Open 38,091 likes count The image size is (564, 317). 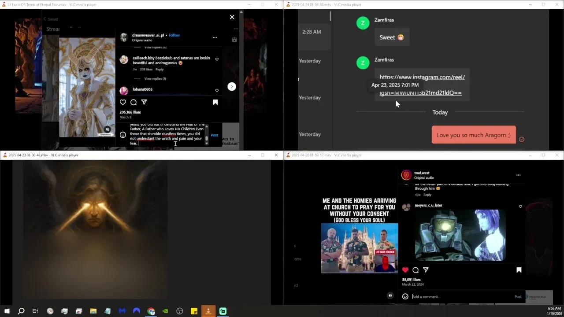click(411, 280)
